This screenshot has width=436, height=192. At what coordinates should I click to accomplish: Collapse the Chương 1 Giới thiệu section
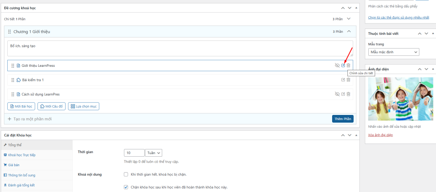click(349, 32)
